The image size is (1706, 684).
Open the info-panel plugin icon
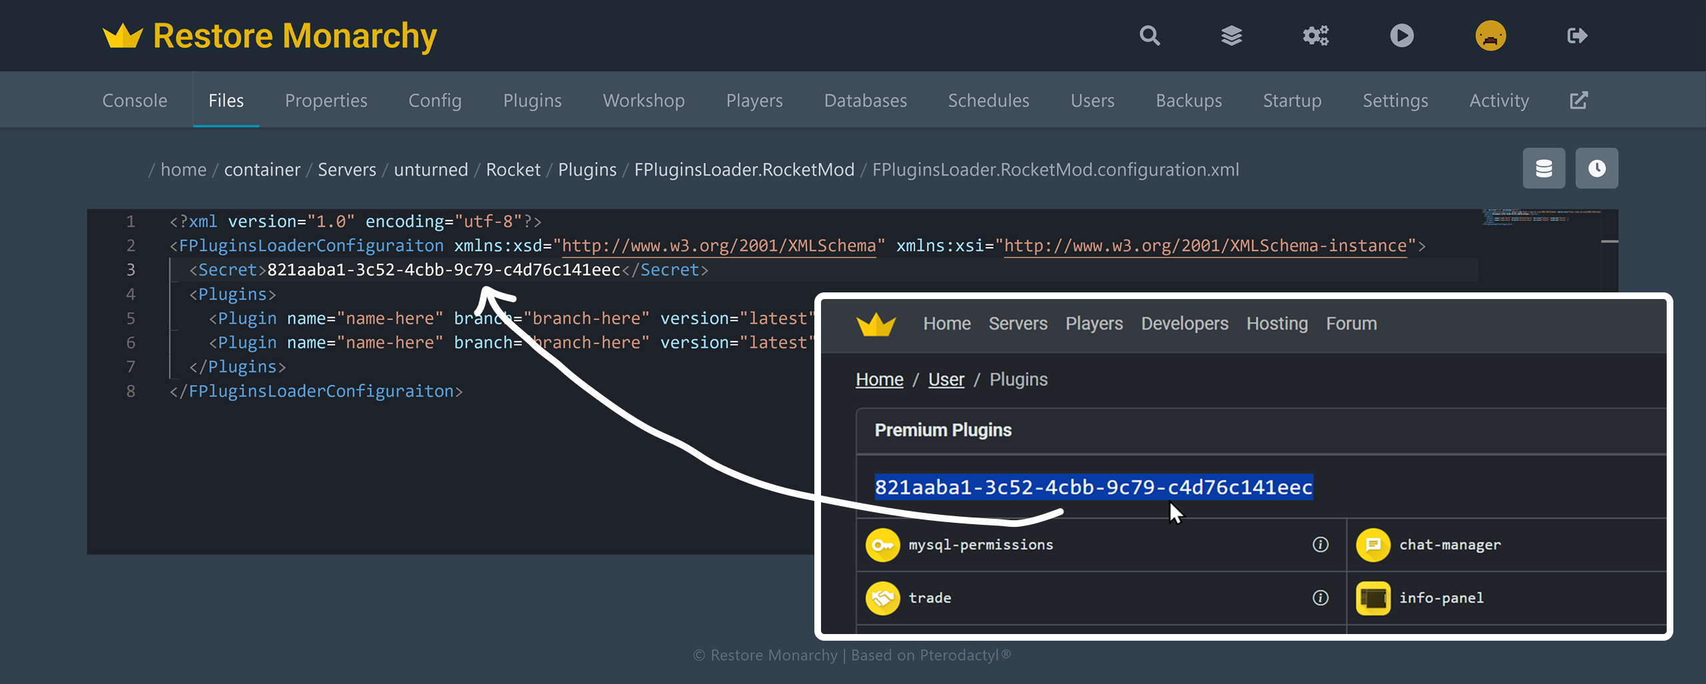point(1373,598)
